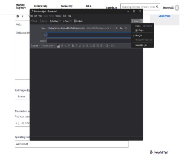Click the bold B on the support page editor
The height and width of the screenshot is (156, 184).
coord(18,16)
